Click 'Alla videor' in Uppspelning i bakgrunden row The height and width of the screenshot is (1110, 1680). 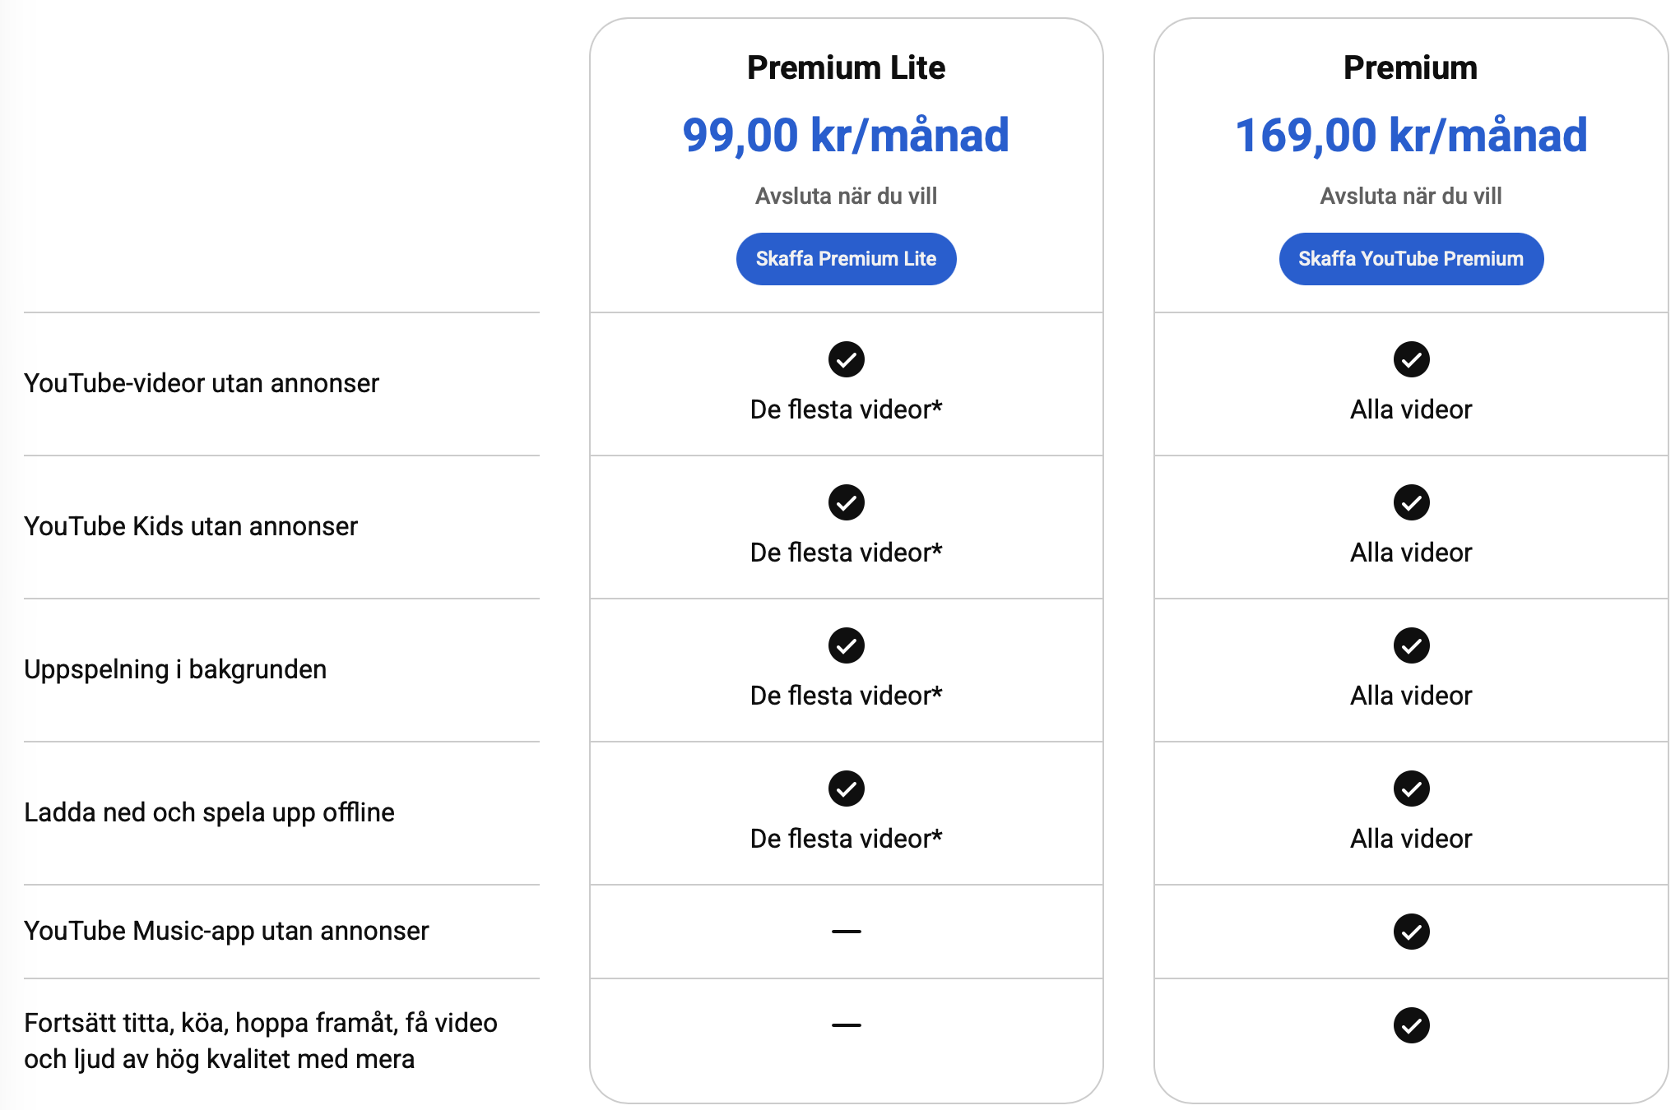[x=1411, y=696]
